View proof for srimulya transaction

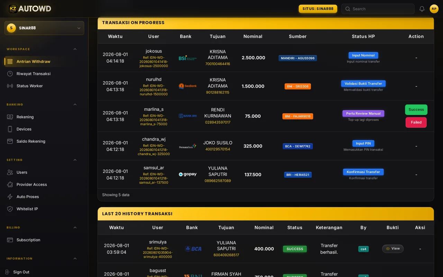click(393, 249)
